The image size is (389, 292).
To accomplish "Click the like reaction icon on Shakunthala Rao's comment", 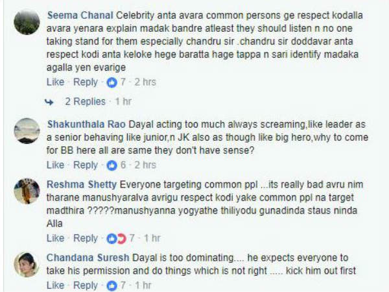I will point(112,165).
